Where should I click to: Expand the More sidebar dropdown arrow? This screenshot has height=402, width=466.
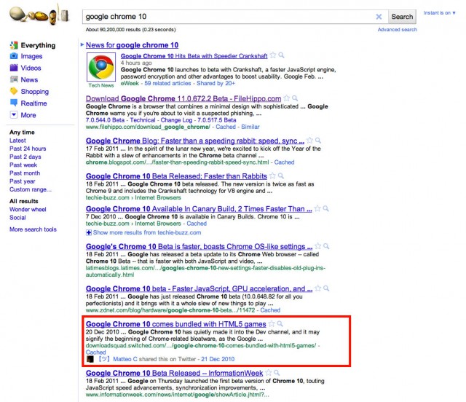(x=14, y=115)
